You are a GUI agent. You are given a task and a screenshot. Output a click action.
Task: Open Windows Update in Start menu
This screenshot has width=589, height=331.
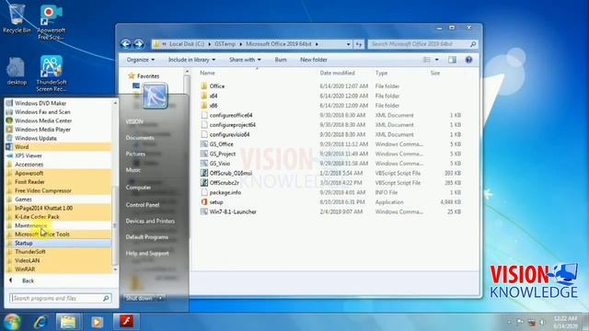pos(58,138)
